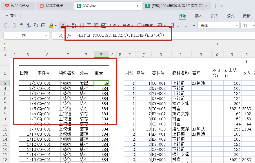The image size is (255, 163).
Task: Click the 月份 header cell
Action: click(130, 73)
